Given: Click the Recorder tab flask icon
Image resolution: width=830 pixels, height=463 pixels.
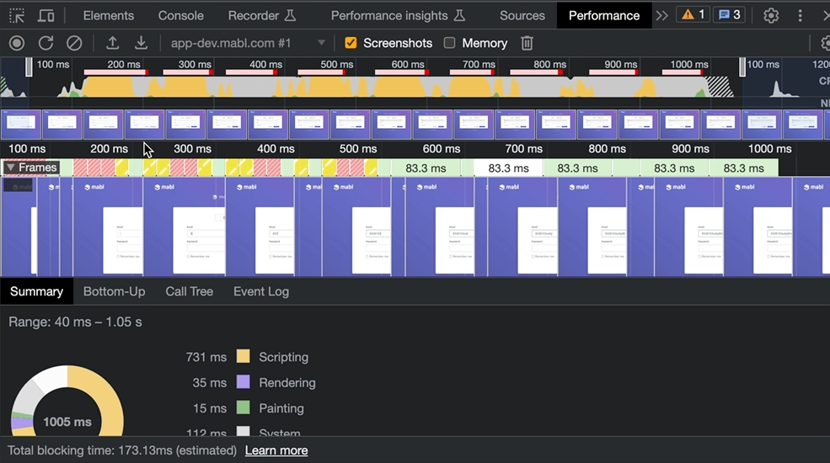Looking at the screenshot, I should click(x=290, y=15).
